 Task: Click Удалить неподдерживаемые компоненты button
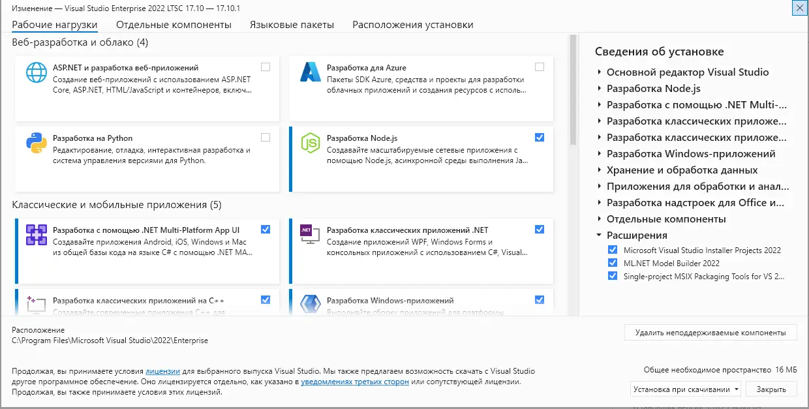click(x=710, y=333)
